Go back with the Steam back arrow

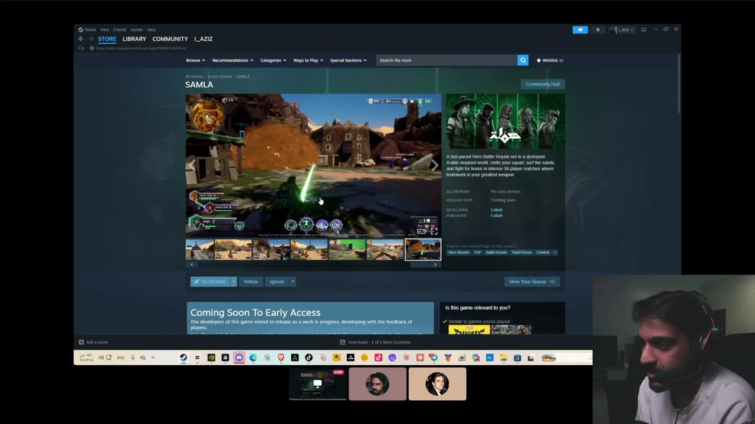[x=81, y=39]
